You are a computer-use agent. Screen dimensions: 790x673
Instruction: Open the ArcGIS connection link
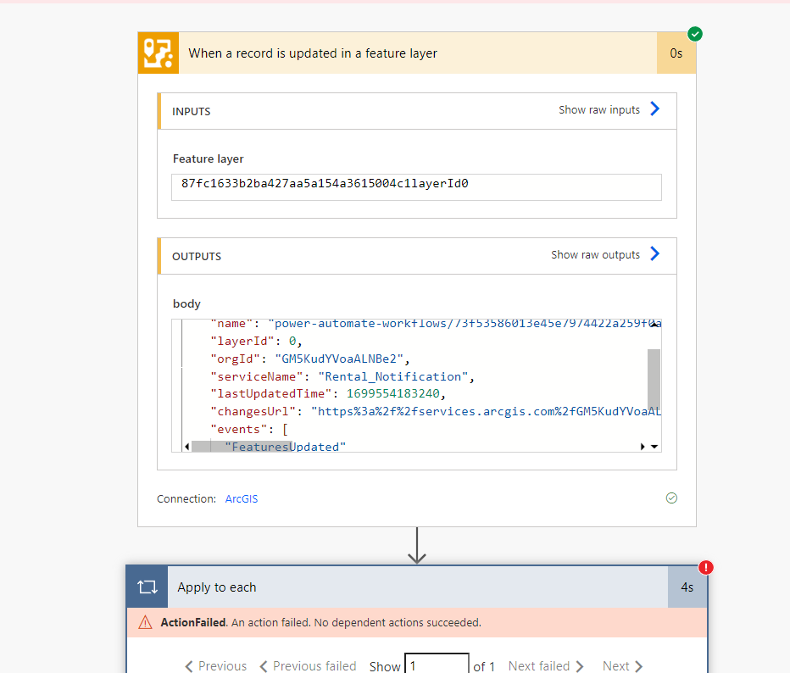(242, 499)
